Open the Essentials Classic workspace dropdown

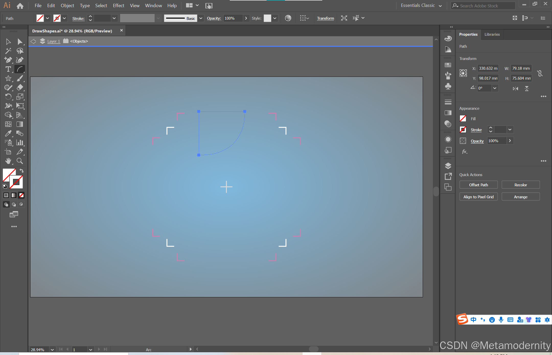click(x=440, y=6)
